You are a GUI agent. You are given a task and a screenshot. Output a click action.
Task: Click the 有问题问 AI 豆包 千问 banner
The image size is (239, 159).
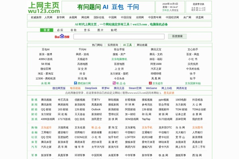(108, 7)
